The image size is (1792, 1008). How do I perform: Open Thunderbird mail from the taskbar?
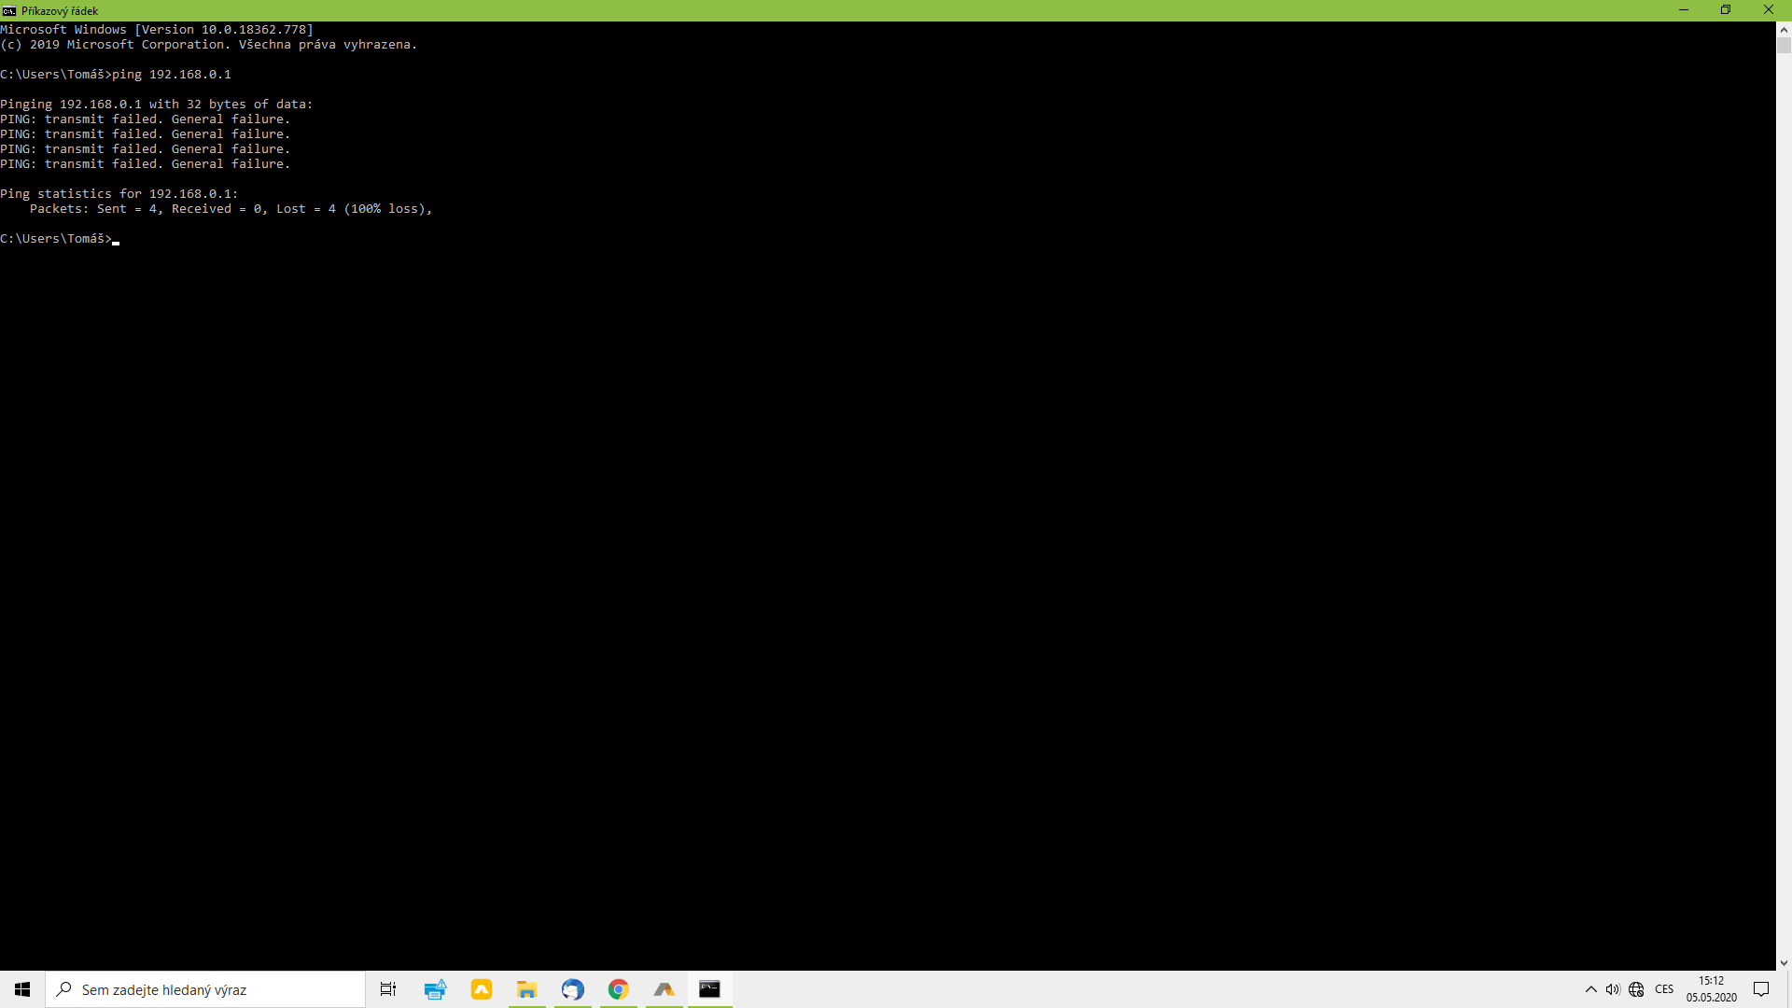(573, 989)
